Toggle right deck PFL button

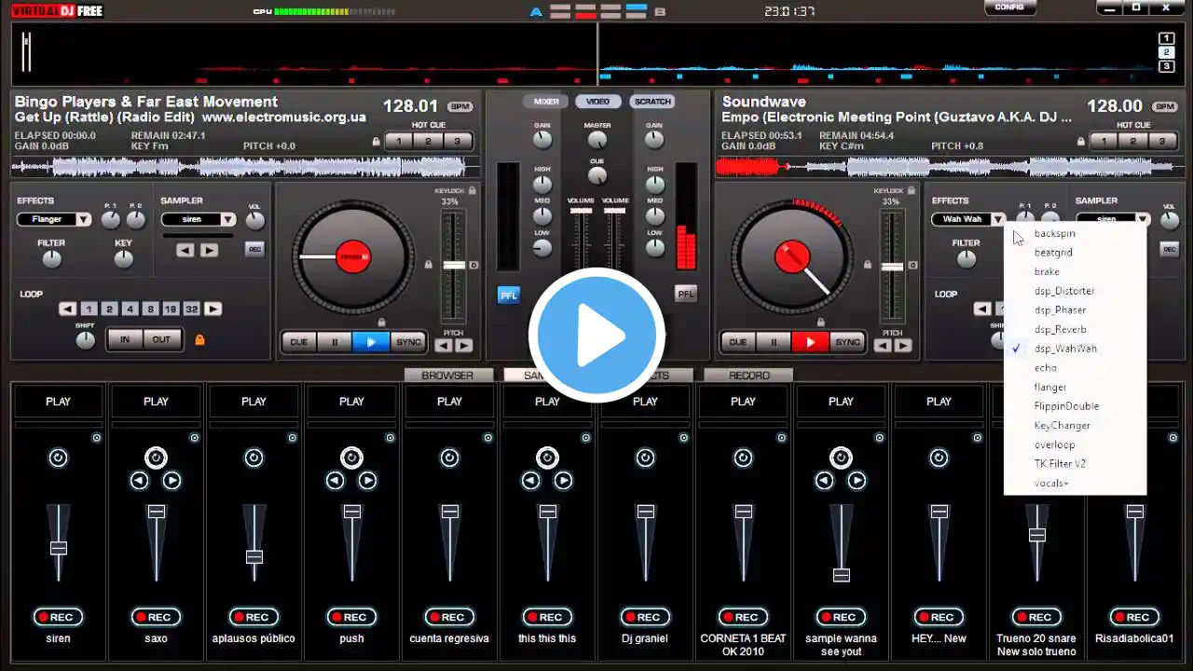click(686, 294)
